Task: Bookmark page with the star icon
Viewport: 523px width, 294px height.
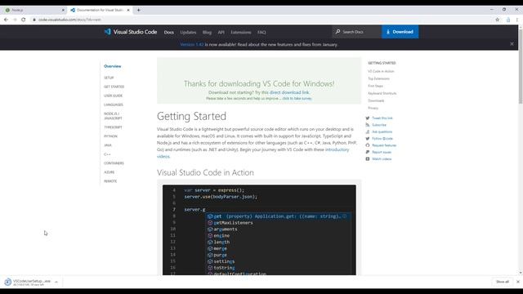Action: [x=498, y=20]
